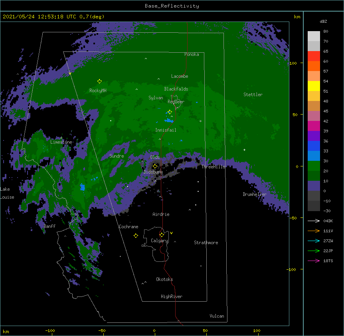This screenshot has height=336, width=344.
Task: Click the red 60-65 dBZ legend swatch
Action: 314,56
